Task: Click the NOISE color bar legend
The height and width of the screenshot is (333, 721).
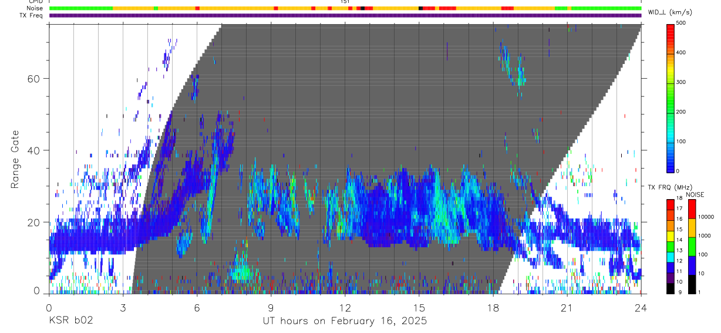Action: coord(692,246)
